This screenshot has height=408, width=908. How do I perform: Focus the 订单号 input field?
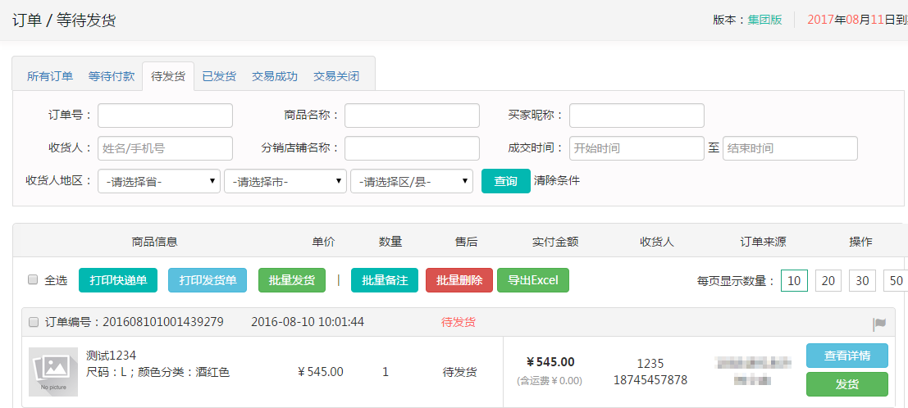point(165,116)
